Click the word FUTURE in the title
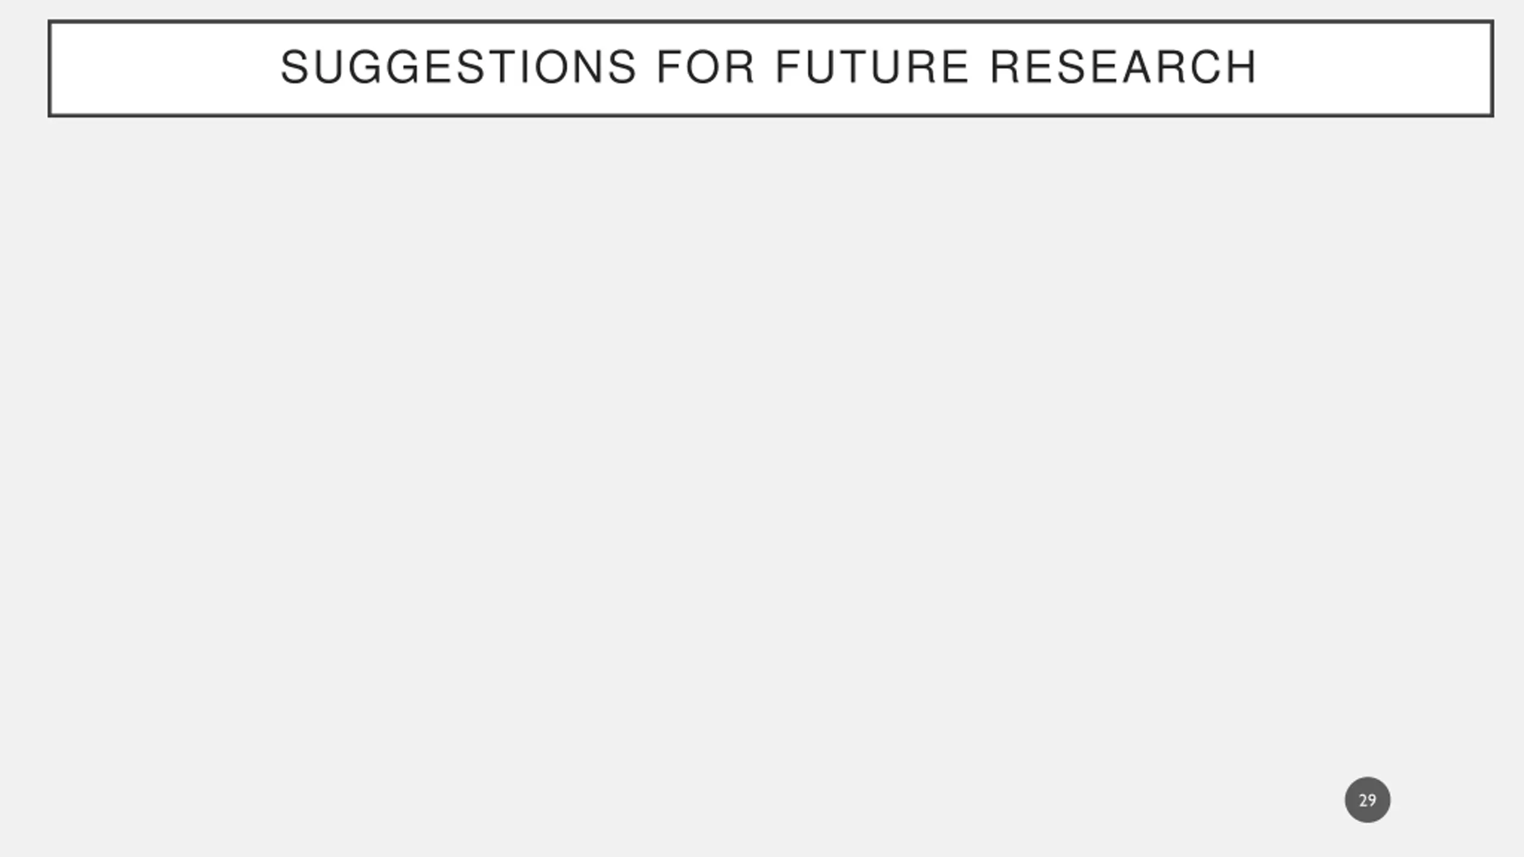The image size is (1524, 857). pos(872,67)
